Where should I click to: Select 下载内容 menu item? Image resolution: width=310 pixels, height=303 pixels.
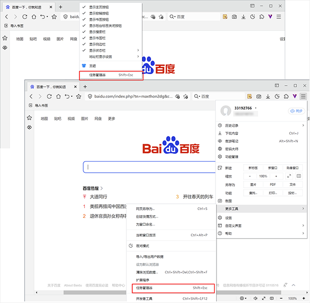point(262,133)
